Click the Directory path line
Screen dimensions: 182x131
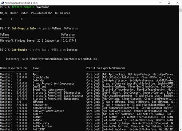tap(51, 59)
